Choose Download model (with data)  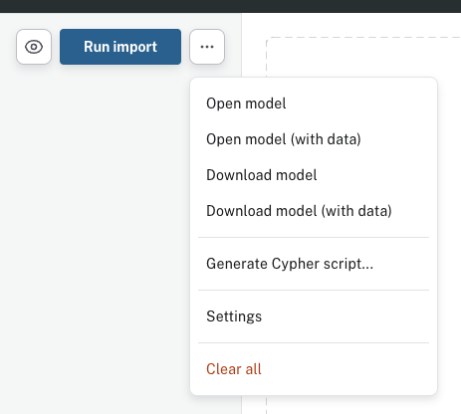(314, 211)
